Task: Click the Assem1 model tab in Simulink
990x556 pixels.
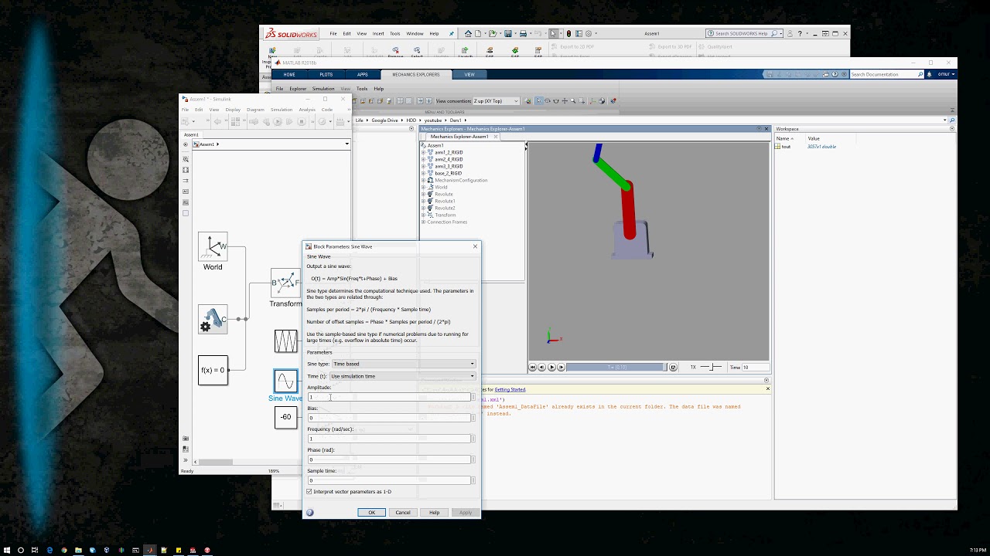Action: click(x=191, y=134)
